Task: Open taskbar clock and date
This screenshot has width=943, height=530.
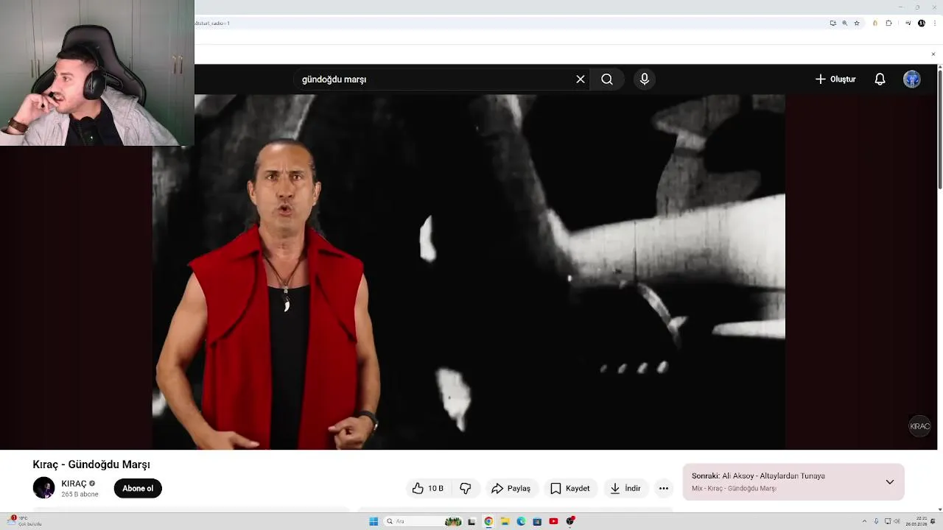Action: pos(916,521)
